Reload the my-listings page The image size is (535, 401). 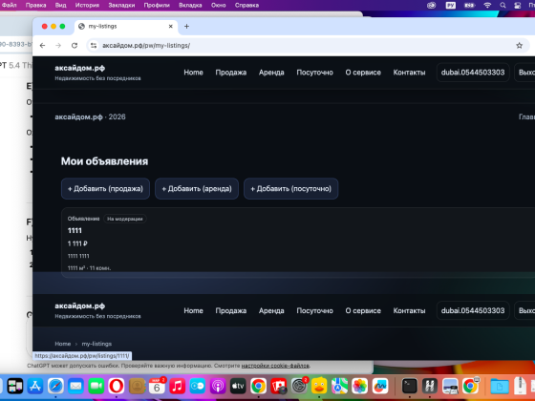(x=75, y=46)
